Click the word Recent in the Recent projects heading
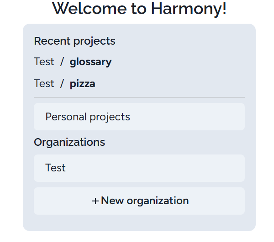The width and height of the screenshot is (274, 242). (x=50, y=41)
